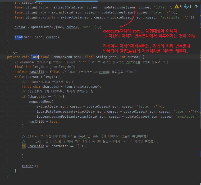Click the 'String title' variable name
Viewport: 201px width, 185px height.
pyautogui.click(x=43, y=7)
